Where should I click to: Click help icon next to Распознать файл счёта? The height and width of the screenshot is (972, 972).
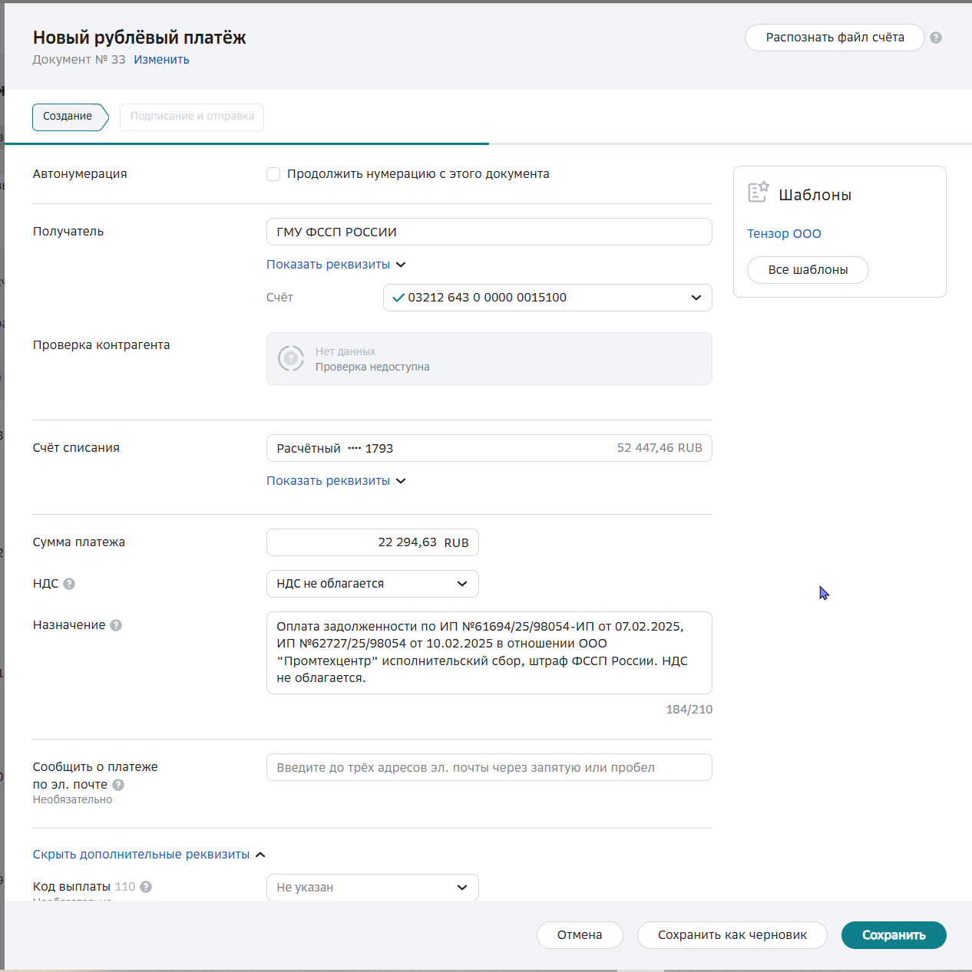(x=935, y=38)
